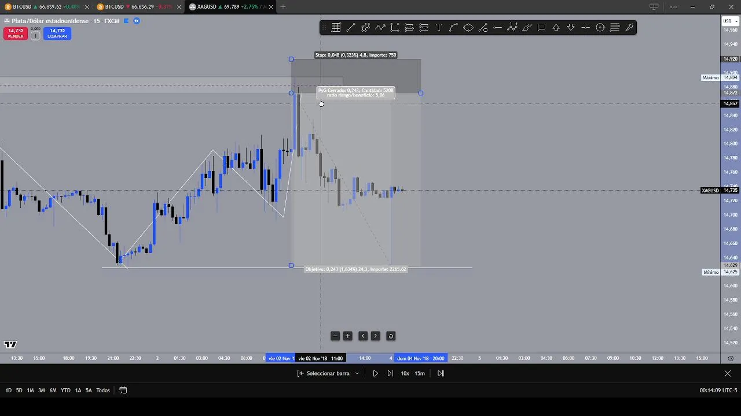
Task: Select the YTD time range
Action: 65,391
